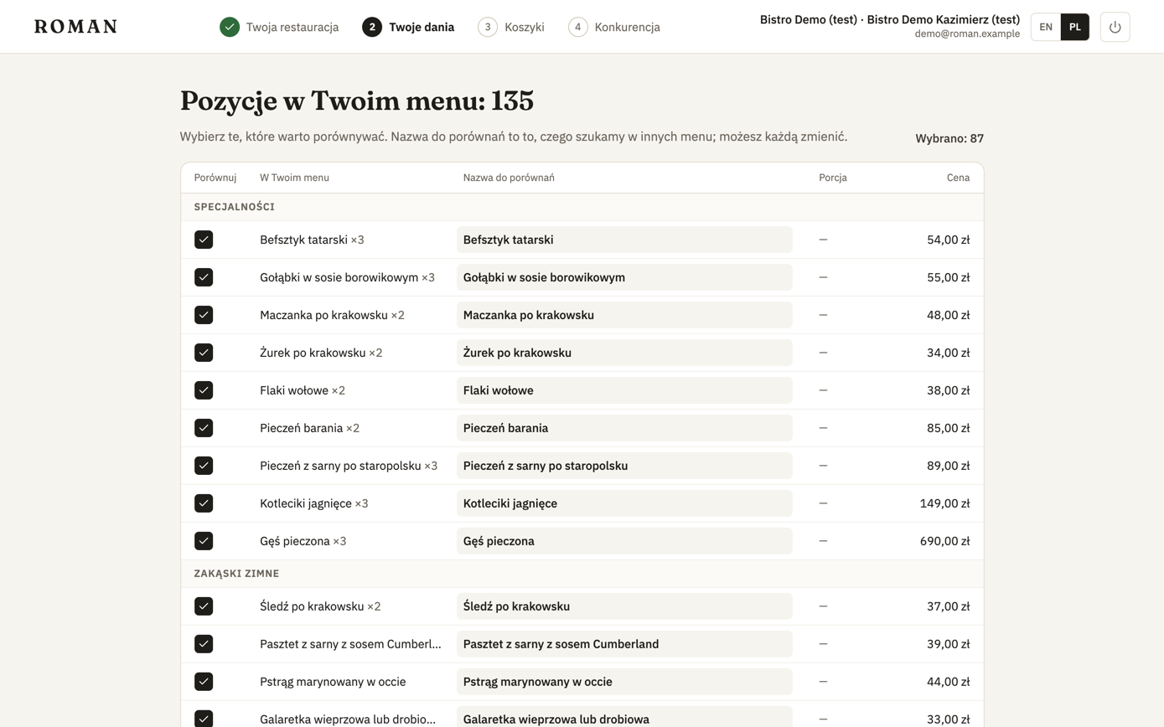Click the green checkmark step icon
The width and height of the screenshot is (1164, 727).
point(230,27)
